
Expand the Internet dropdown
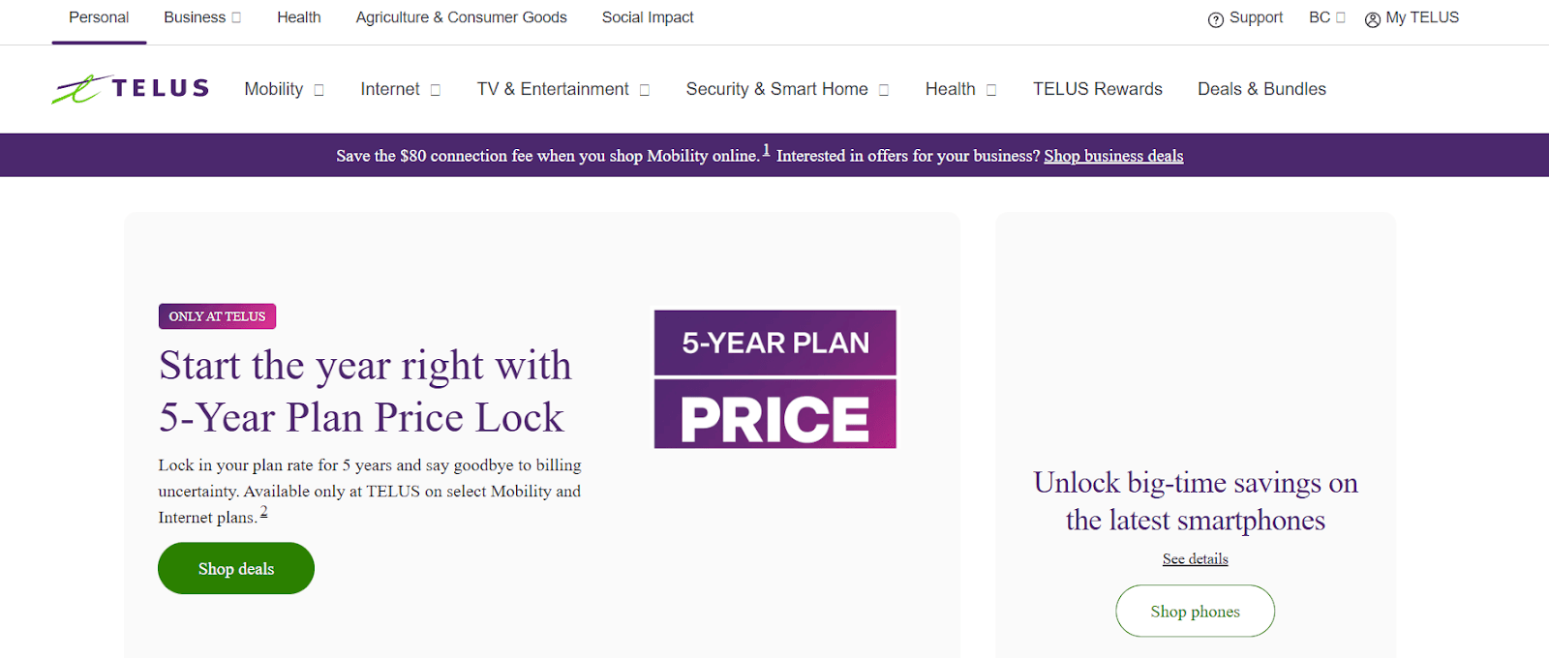400,89
